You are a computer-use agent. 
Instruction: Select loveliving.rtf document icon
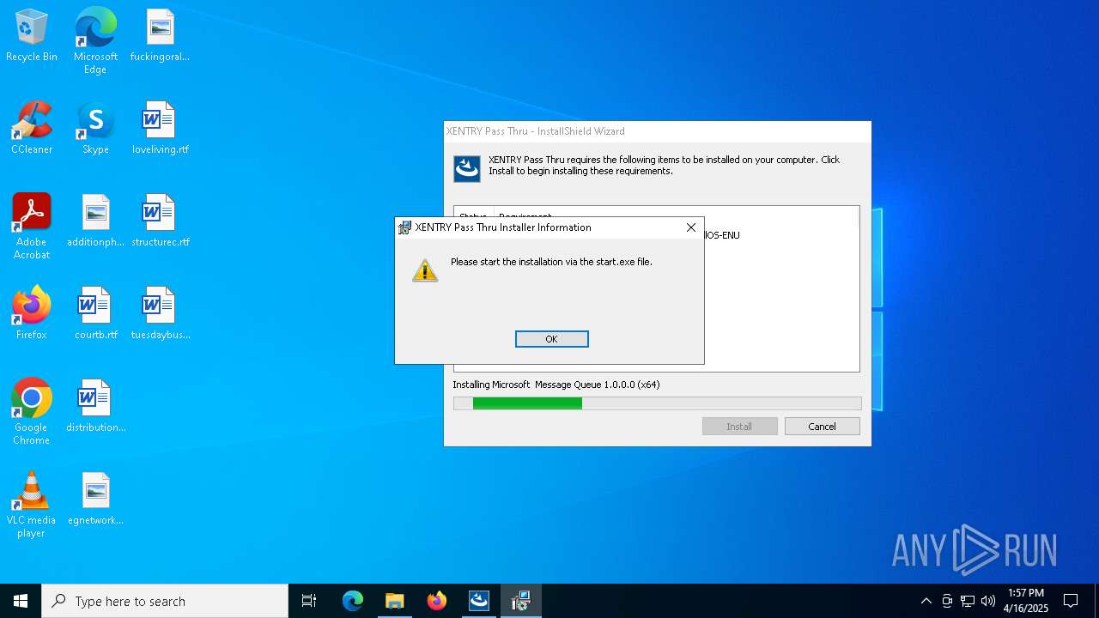tap(160, 128)
